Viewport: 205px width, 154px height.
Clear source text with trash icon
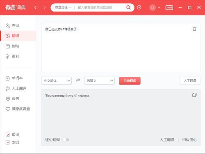pos(194,29)
